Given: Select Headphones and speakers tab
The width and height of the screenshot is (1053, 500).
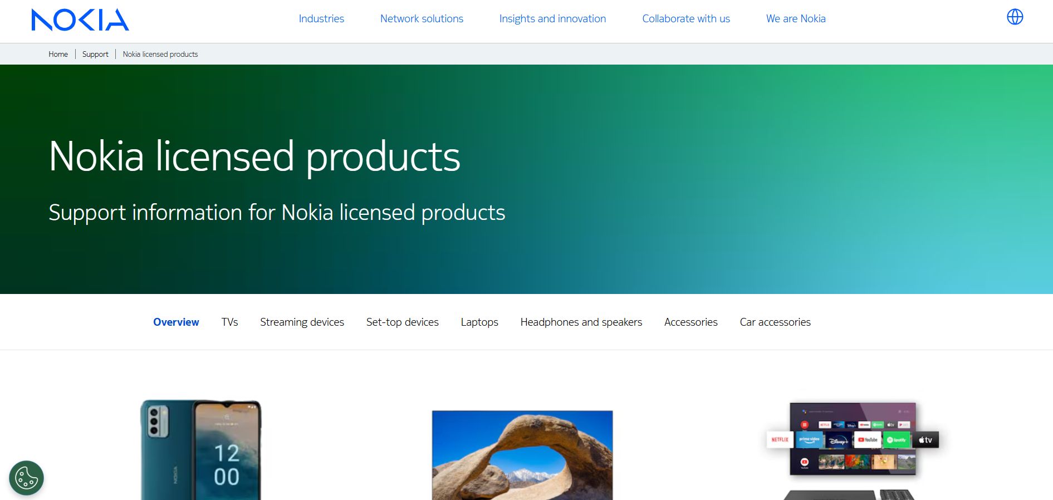Looking at the screenshot, I should click(x=581, y=322).
